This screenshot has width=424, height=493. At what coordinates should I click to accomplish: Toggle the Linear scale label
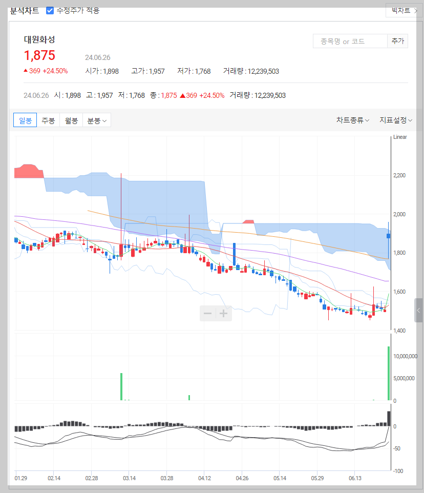pos(400,137)
